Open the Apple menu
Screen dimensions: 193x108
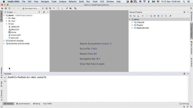point(4,1)
